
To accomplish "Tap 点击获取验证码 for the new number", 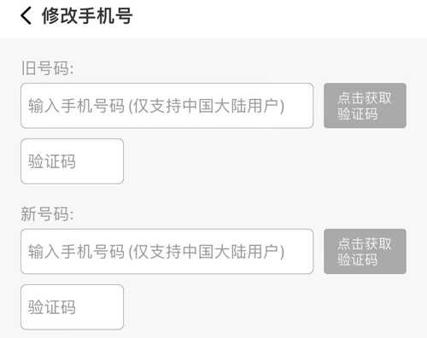I will click(365, 251).
